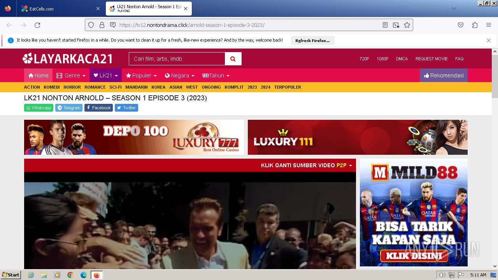Screen dimensions: 498x280
Task: Click the Luxury777 Depo 100 banner
Action: (x=134, y=137)
